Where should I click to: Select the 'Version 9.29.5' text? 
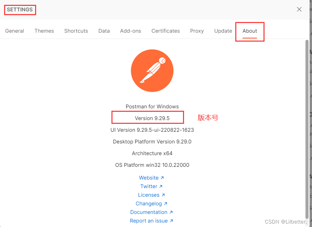coord(152,118)
